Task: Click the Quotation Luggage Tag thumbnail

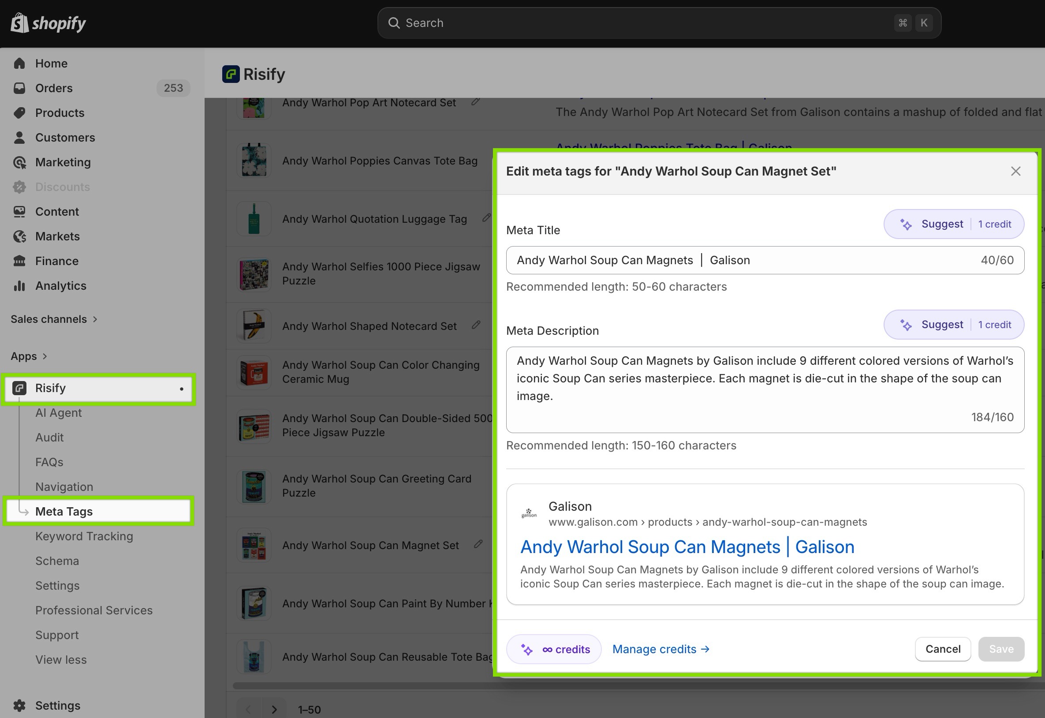Action: (x=254, y=219)
